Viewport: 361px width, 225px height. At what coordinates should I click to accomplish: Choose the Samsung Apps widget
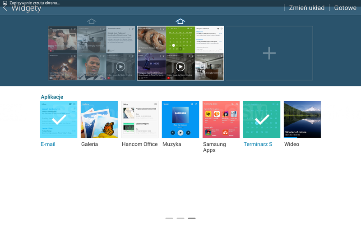point(221,119)
